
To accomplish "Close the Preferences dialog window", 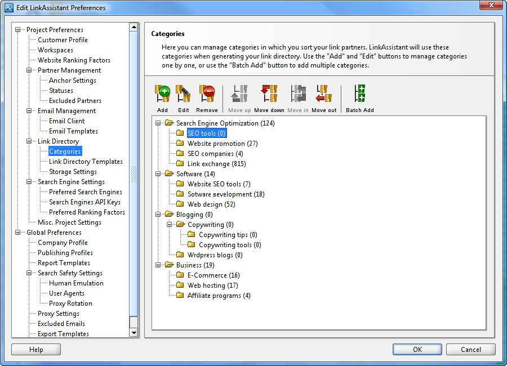I will coord(491,5).
